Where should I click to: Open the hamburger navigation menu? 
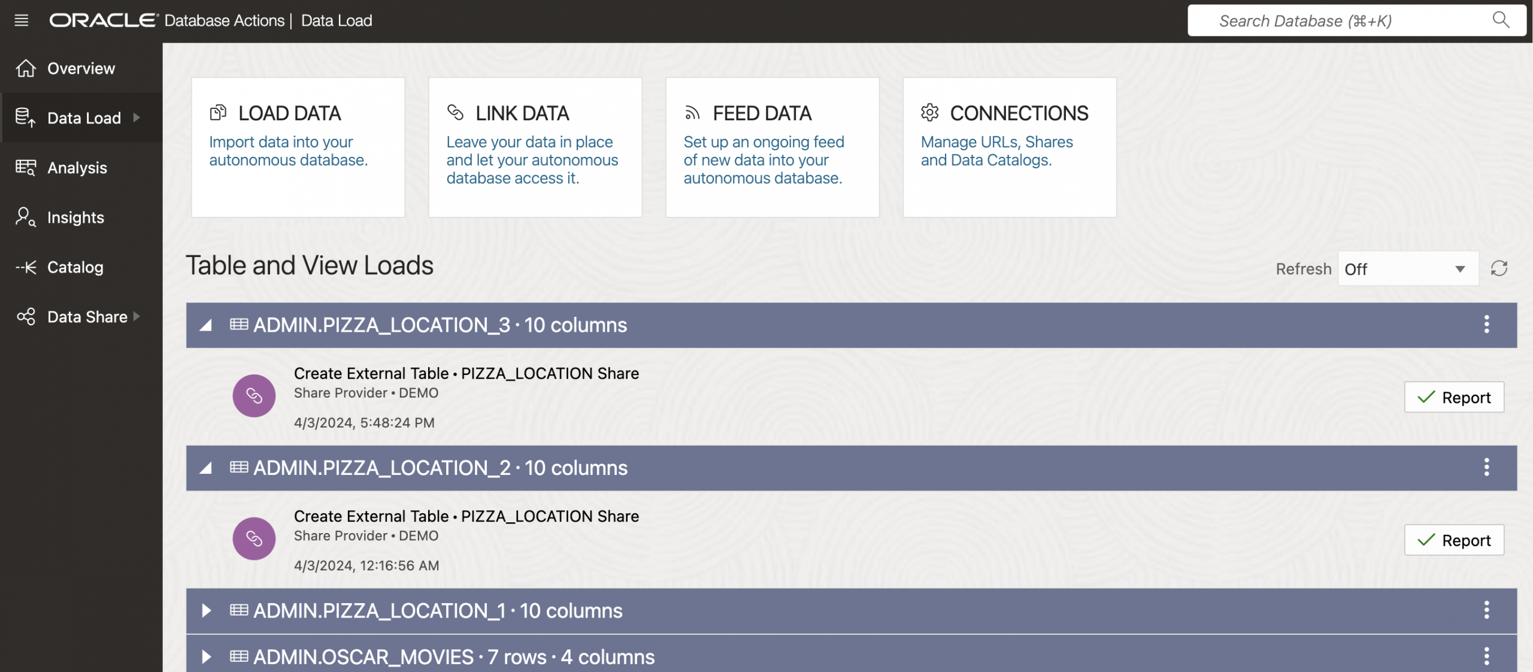pyautogui.click(x=22, y=21)
